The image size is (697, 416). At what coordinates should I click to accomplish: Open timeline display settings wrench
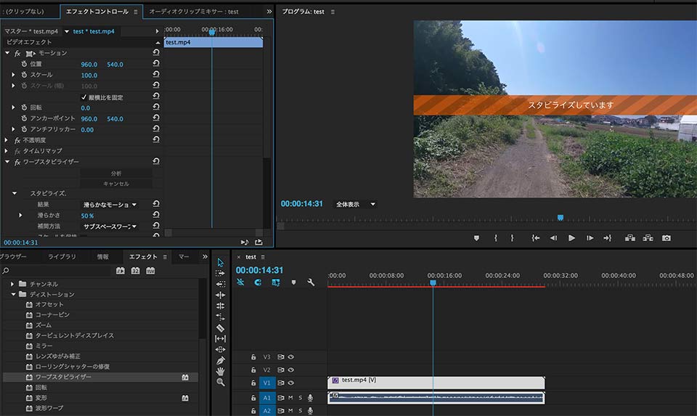[311, 282]
